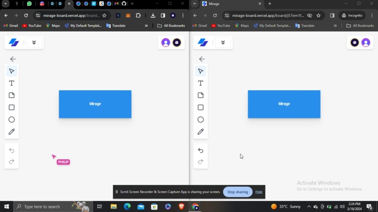378x212 pixels.
Task: Expand the double-chevron menu in left board
Action: coord(34,43)
